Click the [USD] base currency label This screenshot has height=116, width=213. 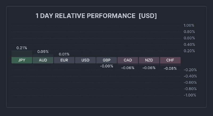click(x=148, y=16)
